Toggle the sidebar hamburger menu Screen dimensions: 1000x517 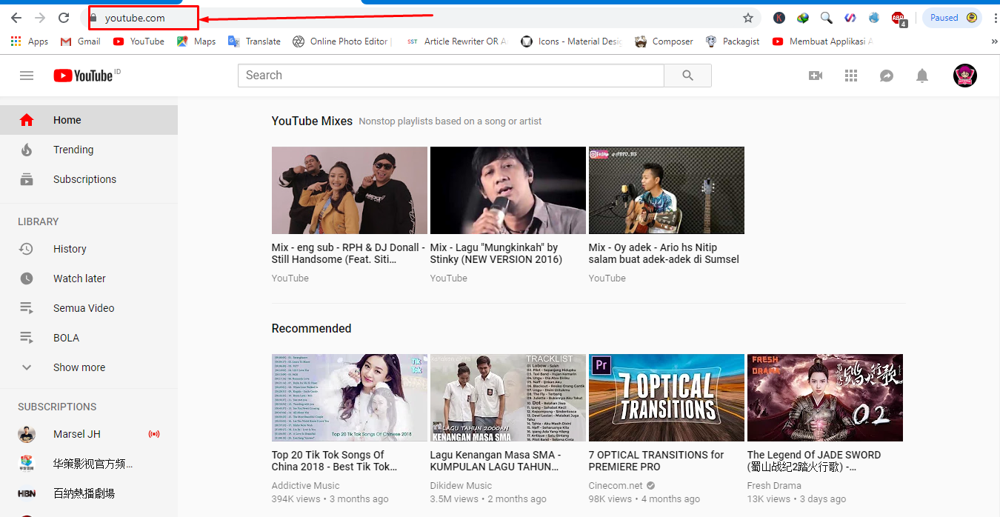pyautogui.click(x=27, y=75)
